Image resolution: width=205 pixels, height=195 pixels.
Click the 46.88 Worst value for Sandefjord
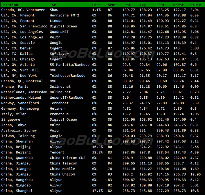click(x=178, y=103)
